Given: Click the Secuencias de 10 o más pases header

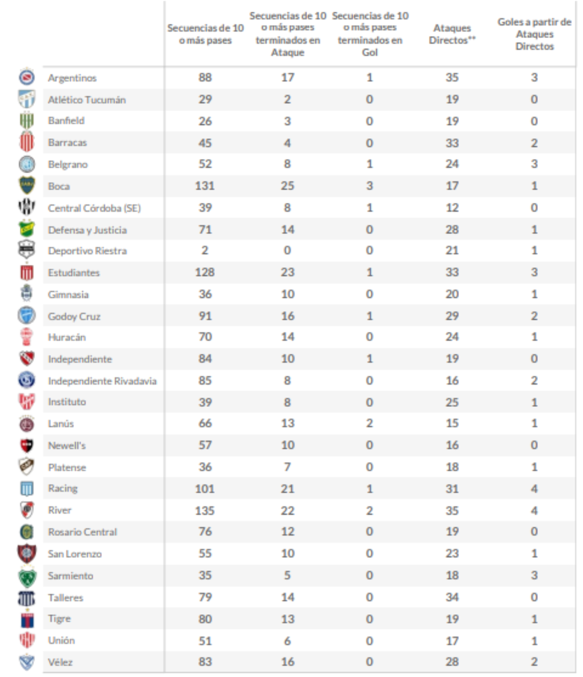Looking at the screenshot, I should (206, 34).
